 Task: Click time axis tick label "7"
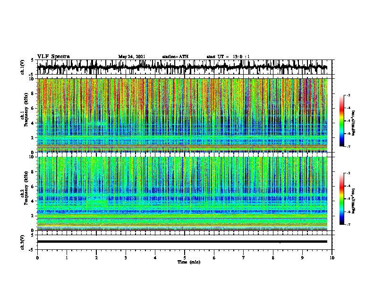(244, 258)
